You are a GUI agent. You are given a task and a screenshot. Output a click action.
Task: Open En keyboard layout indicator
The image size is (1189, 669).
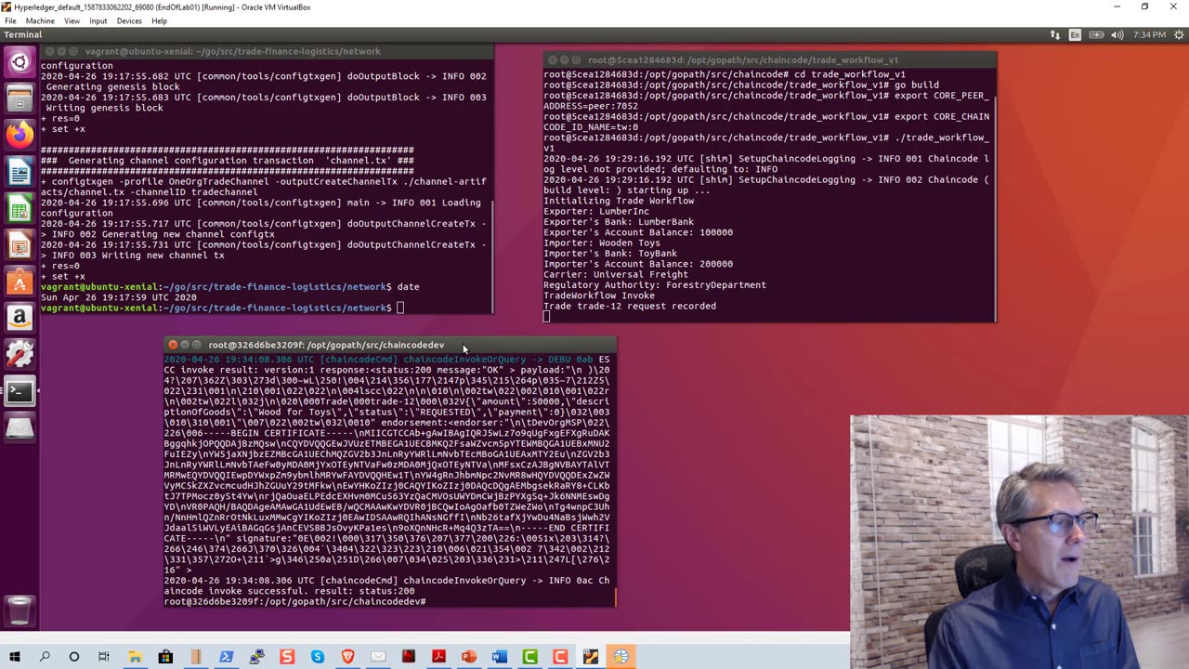[x=1075, y=34]
